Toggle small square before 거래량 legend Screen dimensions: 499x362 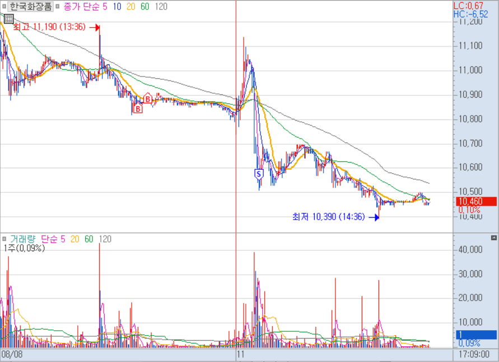4,239
